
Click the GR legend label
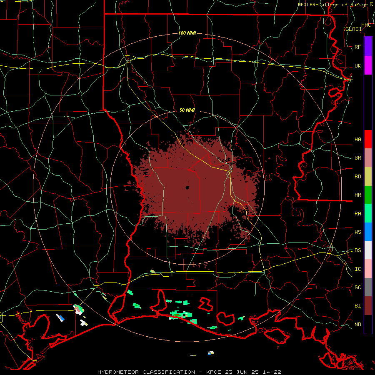358,158
